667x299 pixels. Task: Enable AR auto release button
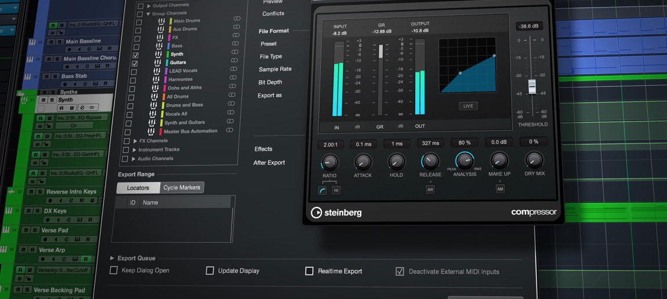[430, 189]
